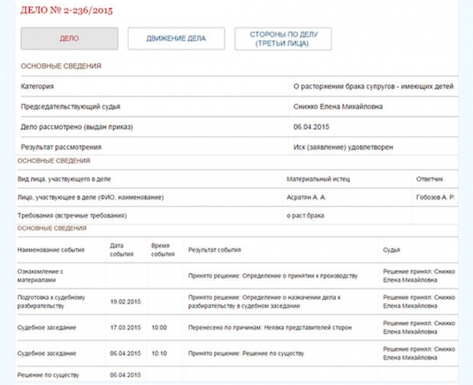Switch to the ДВИЖЕНИЕ ДЕЛА tab
Screen dimensions: 473x385
point(176,39)
